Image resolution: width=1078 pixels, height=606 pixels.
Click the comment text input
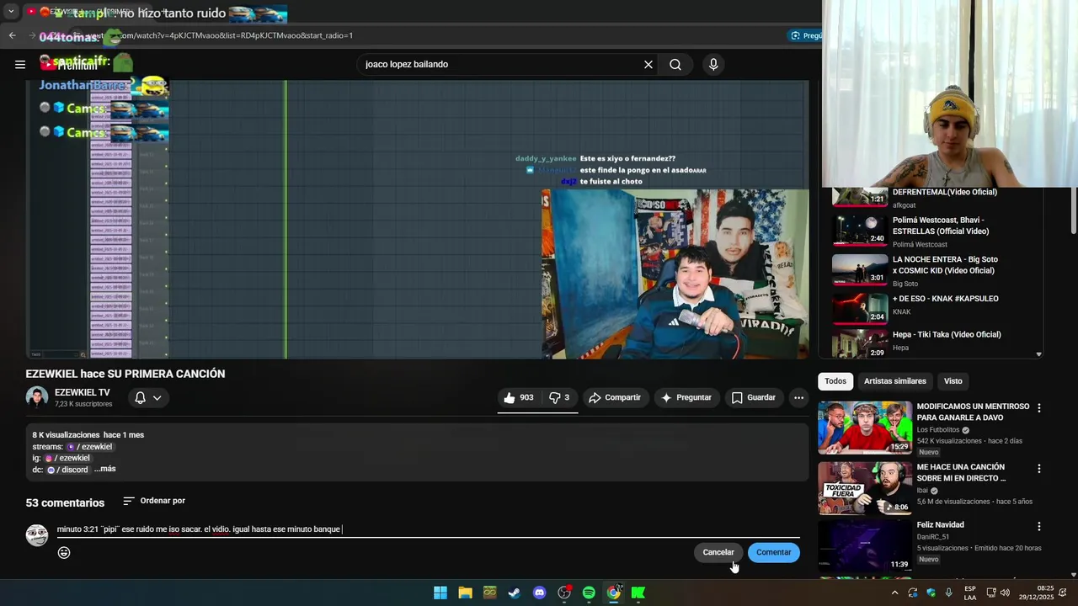(x=428, y=529)
